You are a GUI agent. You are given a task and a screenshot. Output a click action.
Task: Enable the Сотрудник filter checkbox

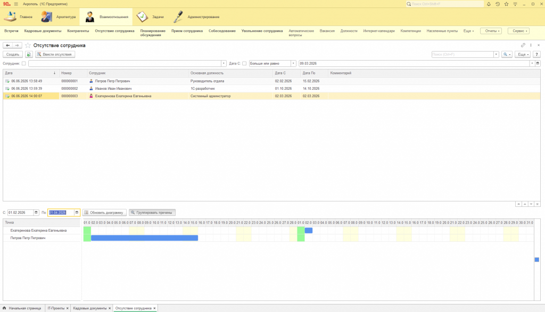(x=23, y=63)
